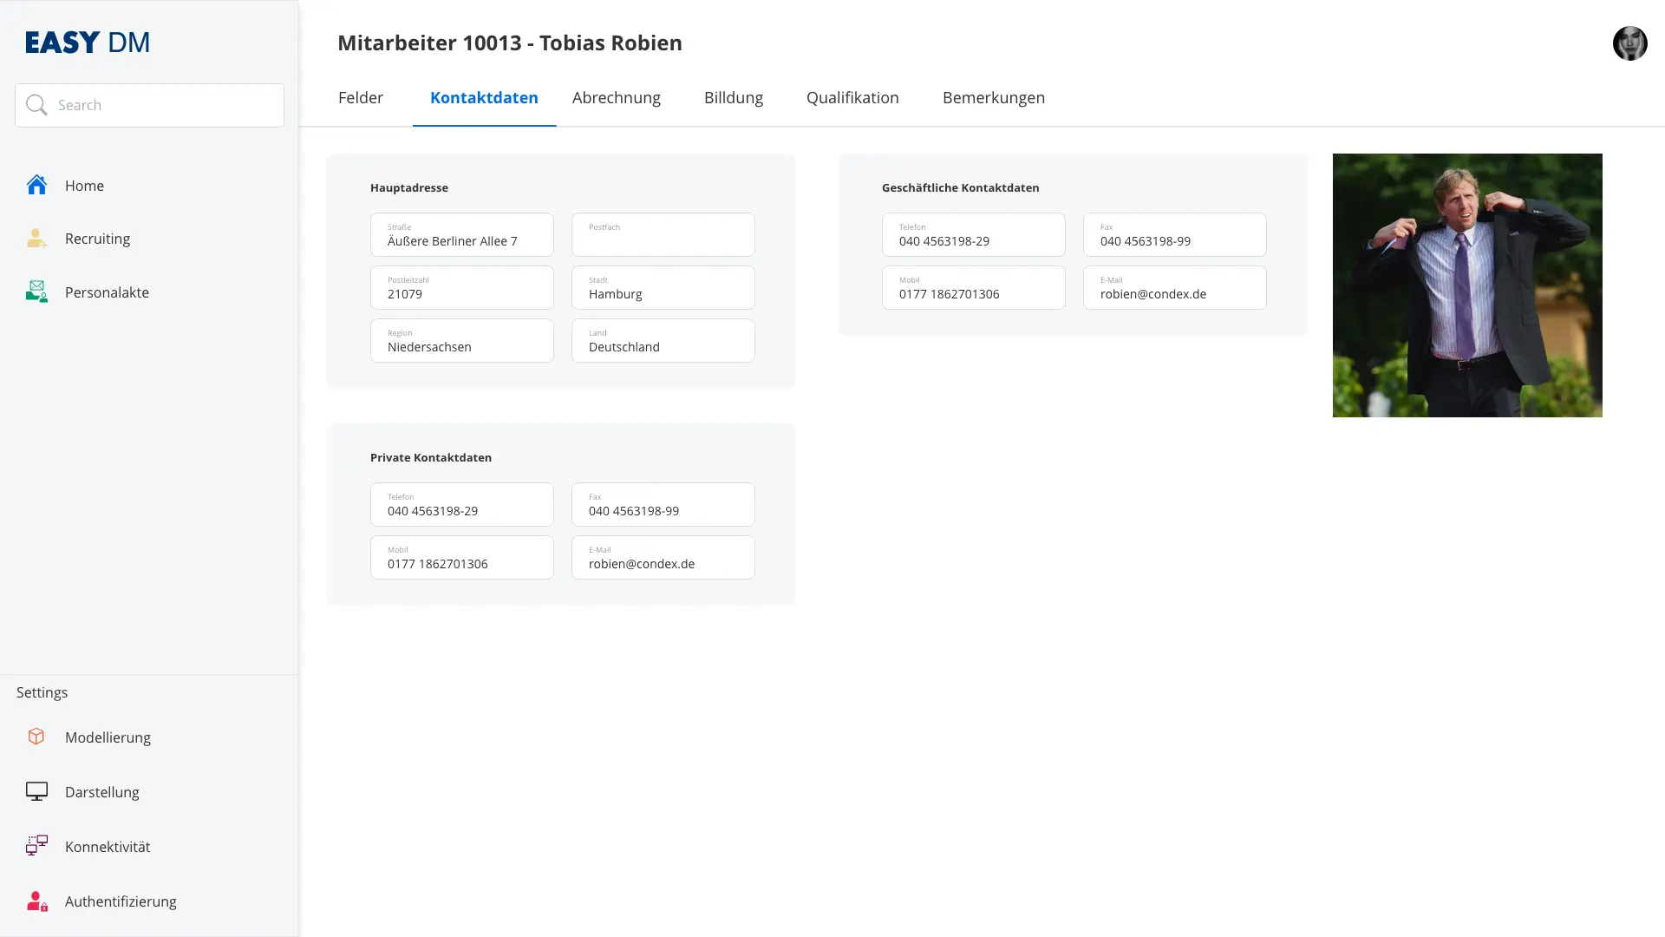This screenshot has width=1665, height=937.
Task: Go to the Bemerkungen tab
Action: pyautogui.click(x=993, y=97)
